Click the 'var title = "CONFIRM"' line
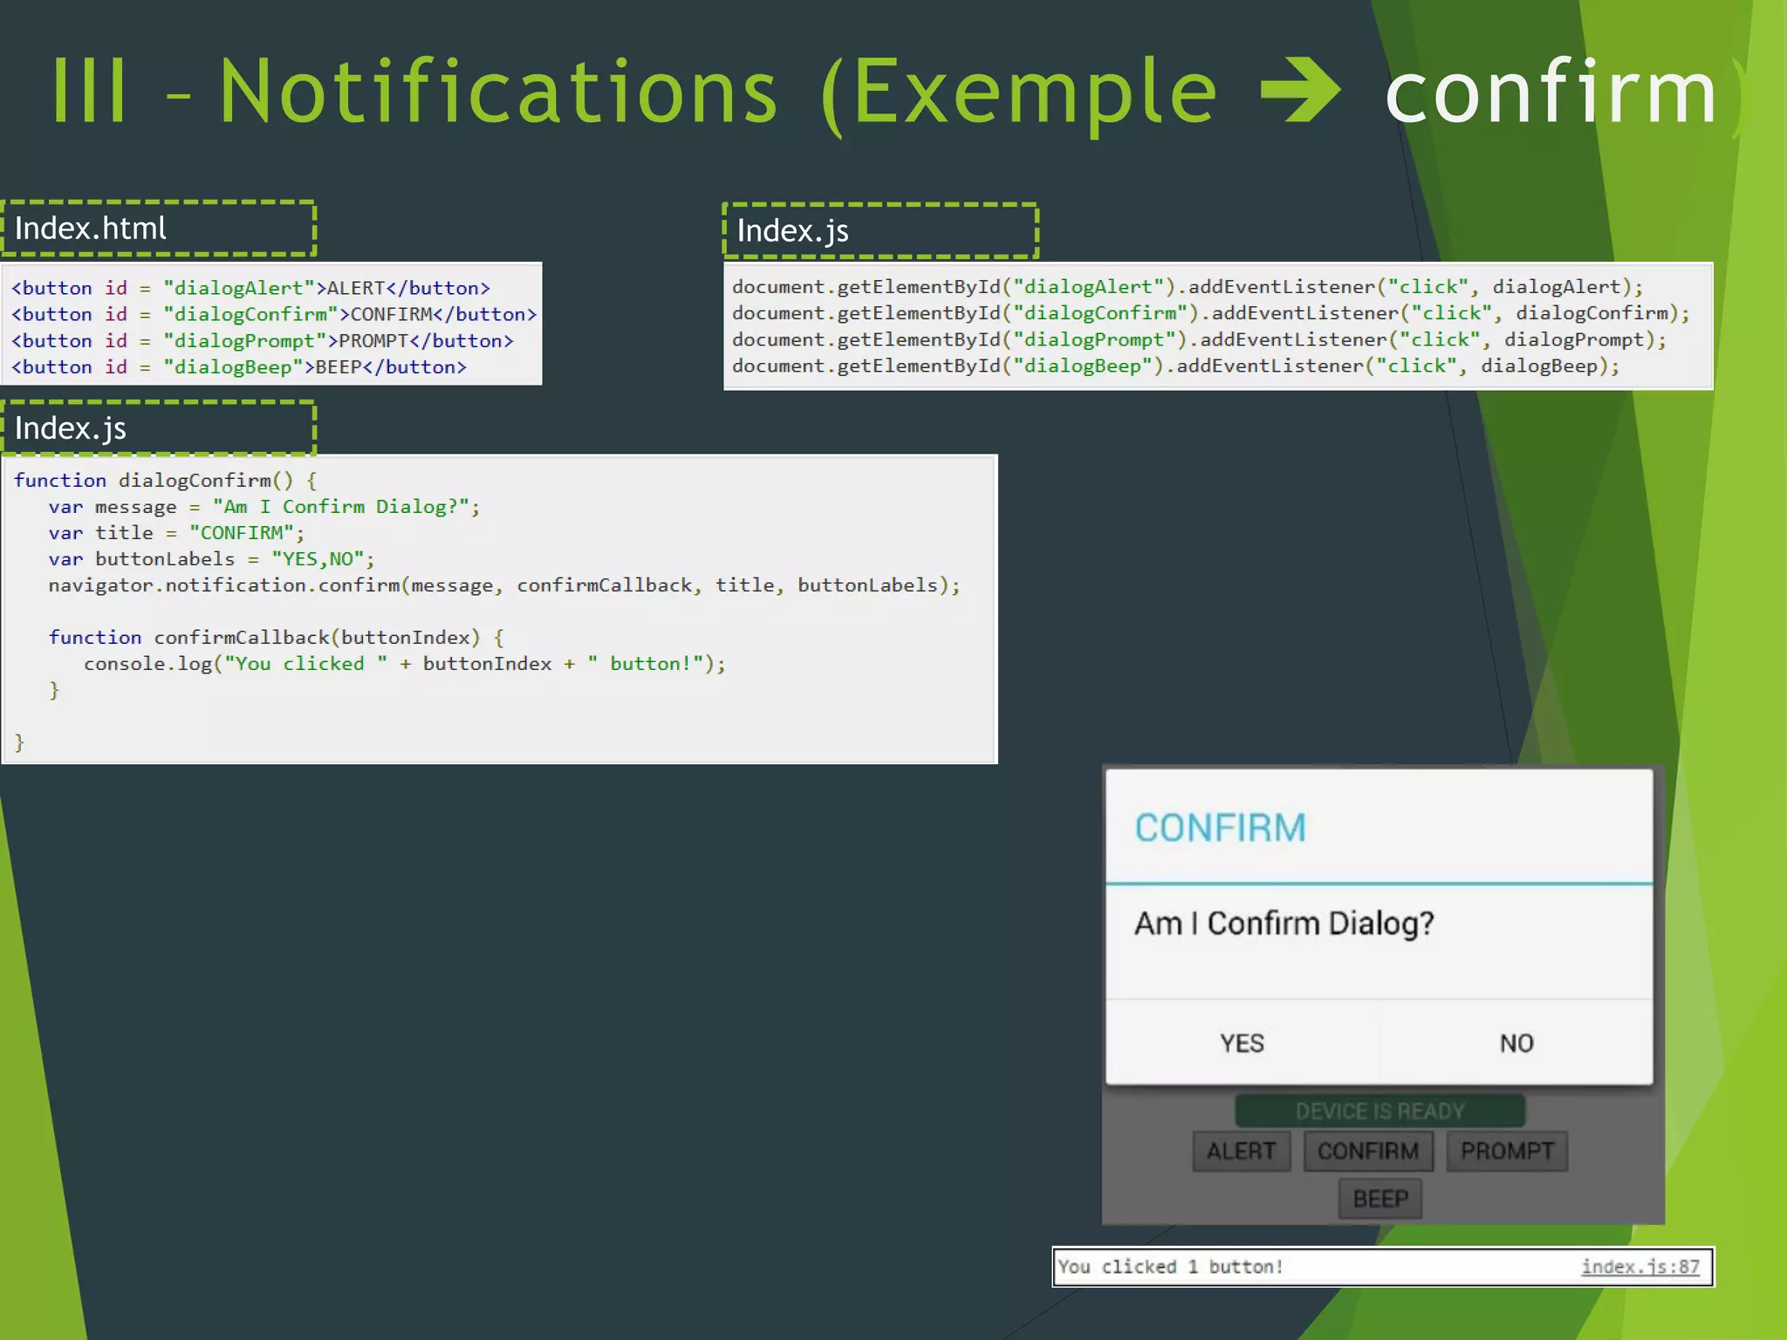Image resolution: width=1787 pixels, height=1340 pixels. coord(177,532)
